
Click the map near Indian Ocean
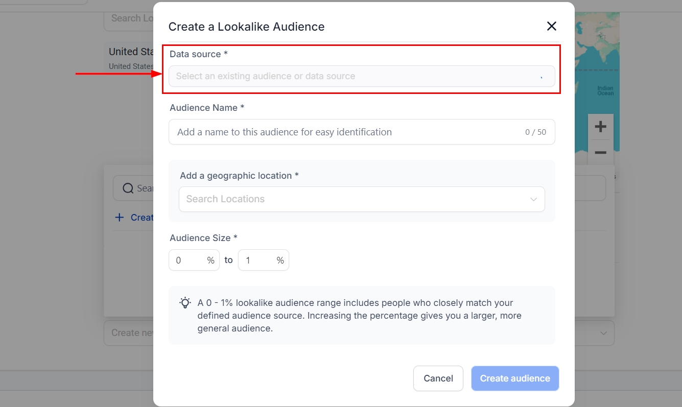[605, 90]
